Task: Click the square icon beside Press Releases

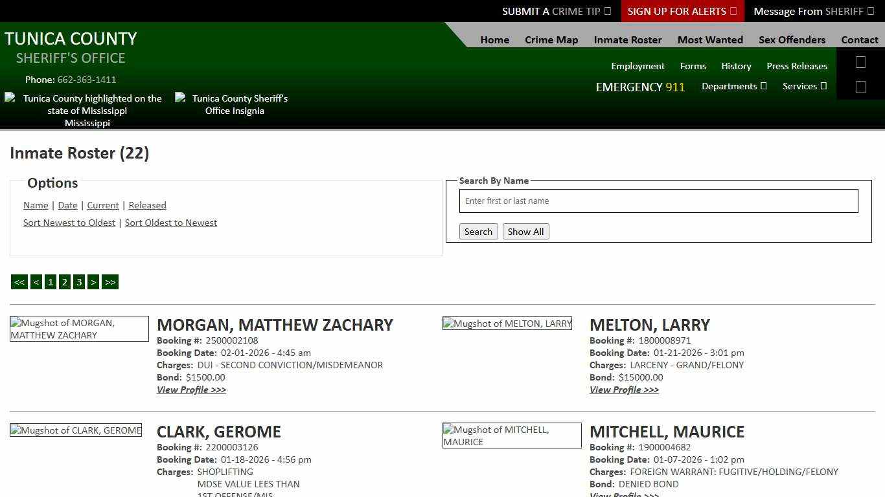Action: click(860, 62)
